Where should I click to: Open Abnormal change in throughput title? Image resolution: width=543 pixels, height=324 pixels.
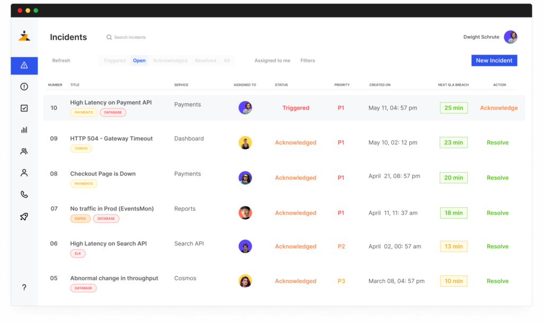coord(114,278)
